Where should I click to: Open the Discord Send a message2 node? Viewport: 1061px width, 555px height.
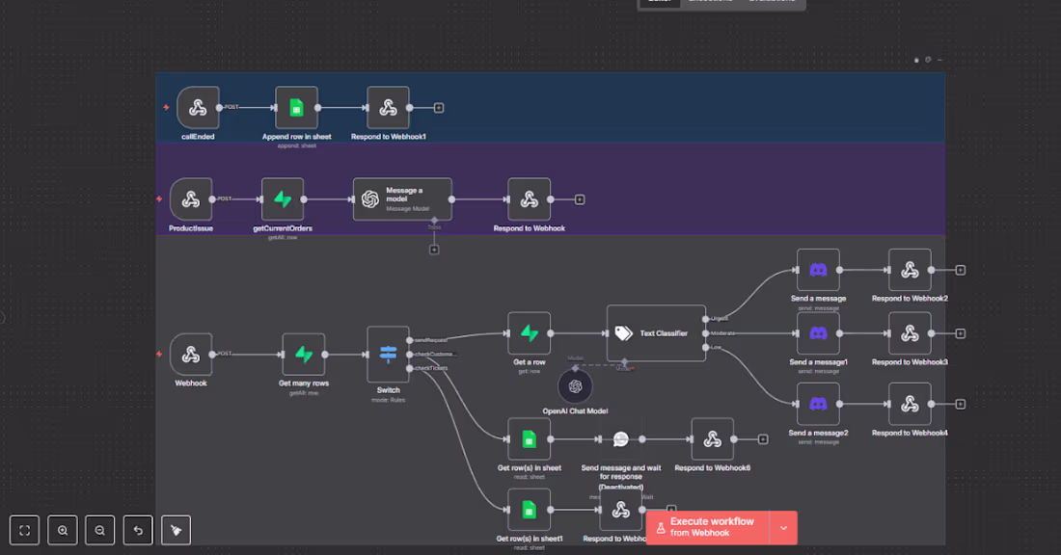pyautogui.click(x=818, y=404)
